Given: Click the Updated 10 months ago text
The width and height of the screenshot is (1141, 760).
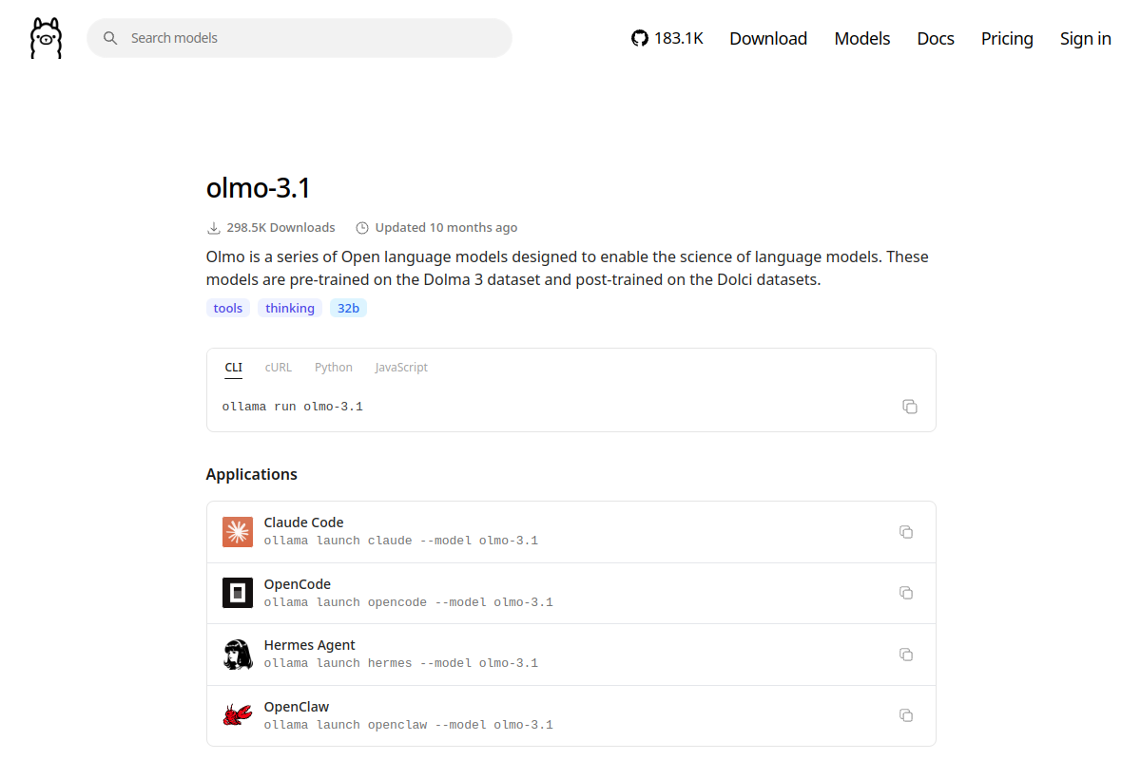Looking at the screenshot, I should pyautogui.click(x=446, y=228).
